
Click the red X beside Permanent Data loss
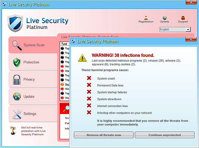click(x=89, y=85)
